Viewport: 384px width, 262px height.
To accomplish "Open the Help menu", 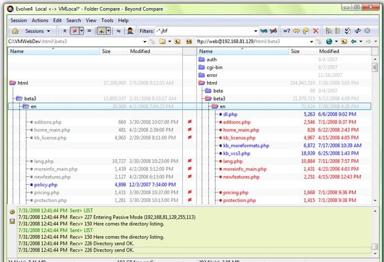I will 123,21.
